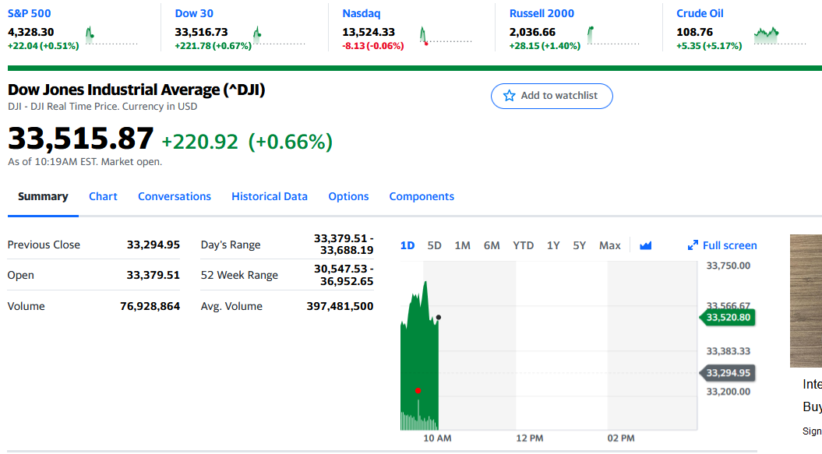The image size is (822, 454).
Task: Open the Options tab
Action: coord(348,196)
